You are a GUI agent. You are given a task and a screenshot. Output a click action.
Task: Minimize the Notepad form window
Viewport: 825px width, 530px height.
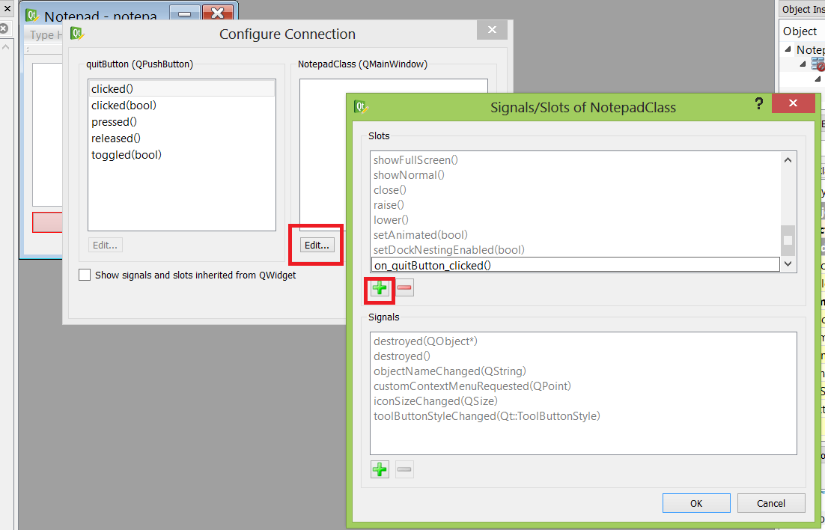pos(185,14)
